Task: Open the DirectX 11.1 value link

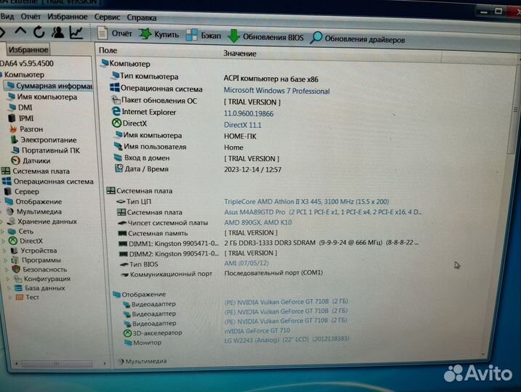Action: point(243,125)
